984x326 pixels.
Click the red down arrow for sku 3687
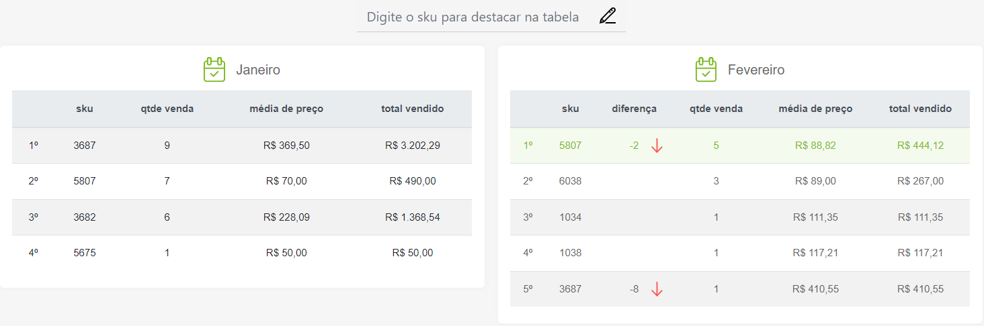(x=657, y=289)
